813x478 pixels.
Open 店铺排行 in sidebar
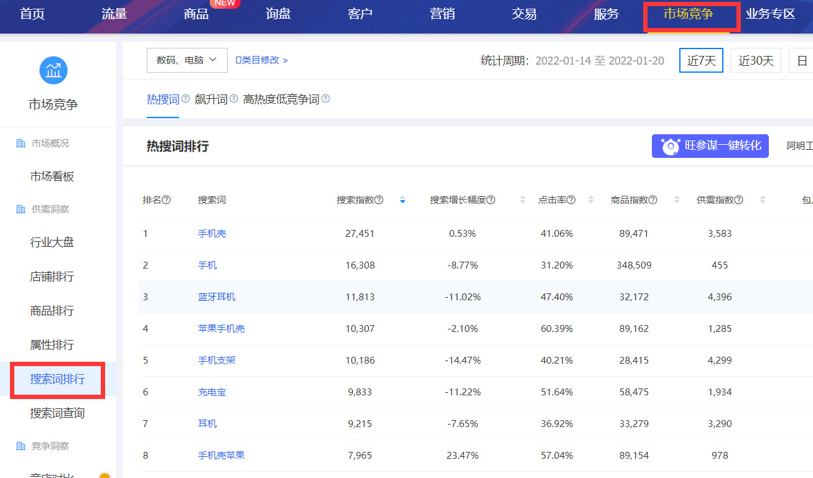52,277
